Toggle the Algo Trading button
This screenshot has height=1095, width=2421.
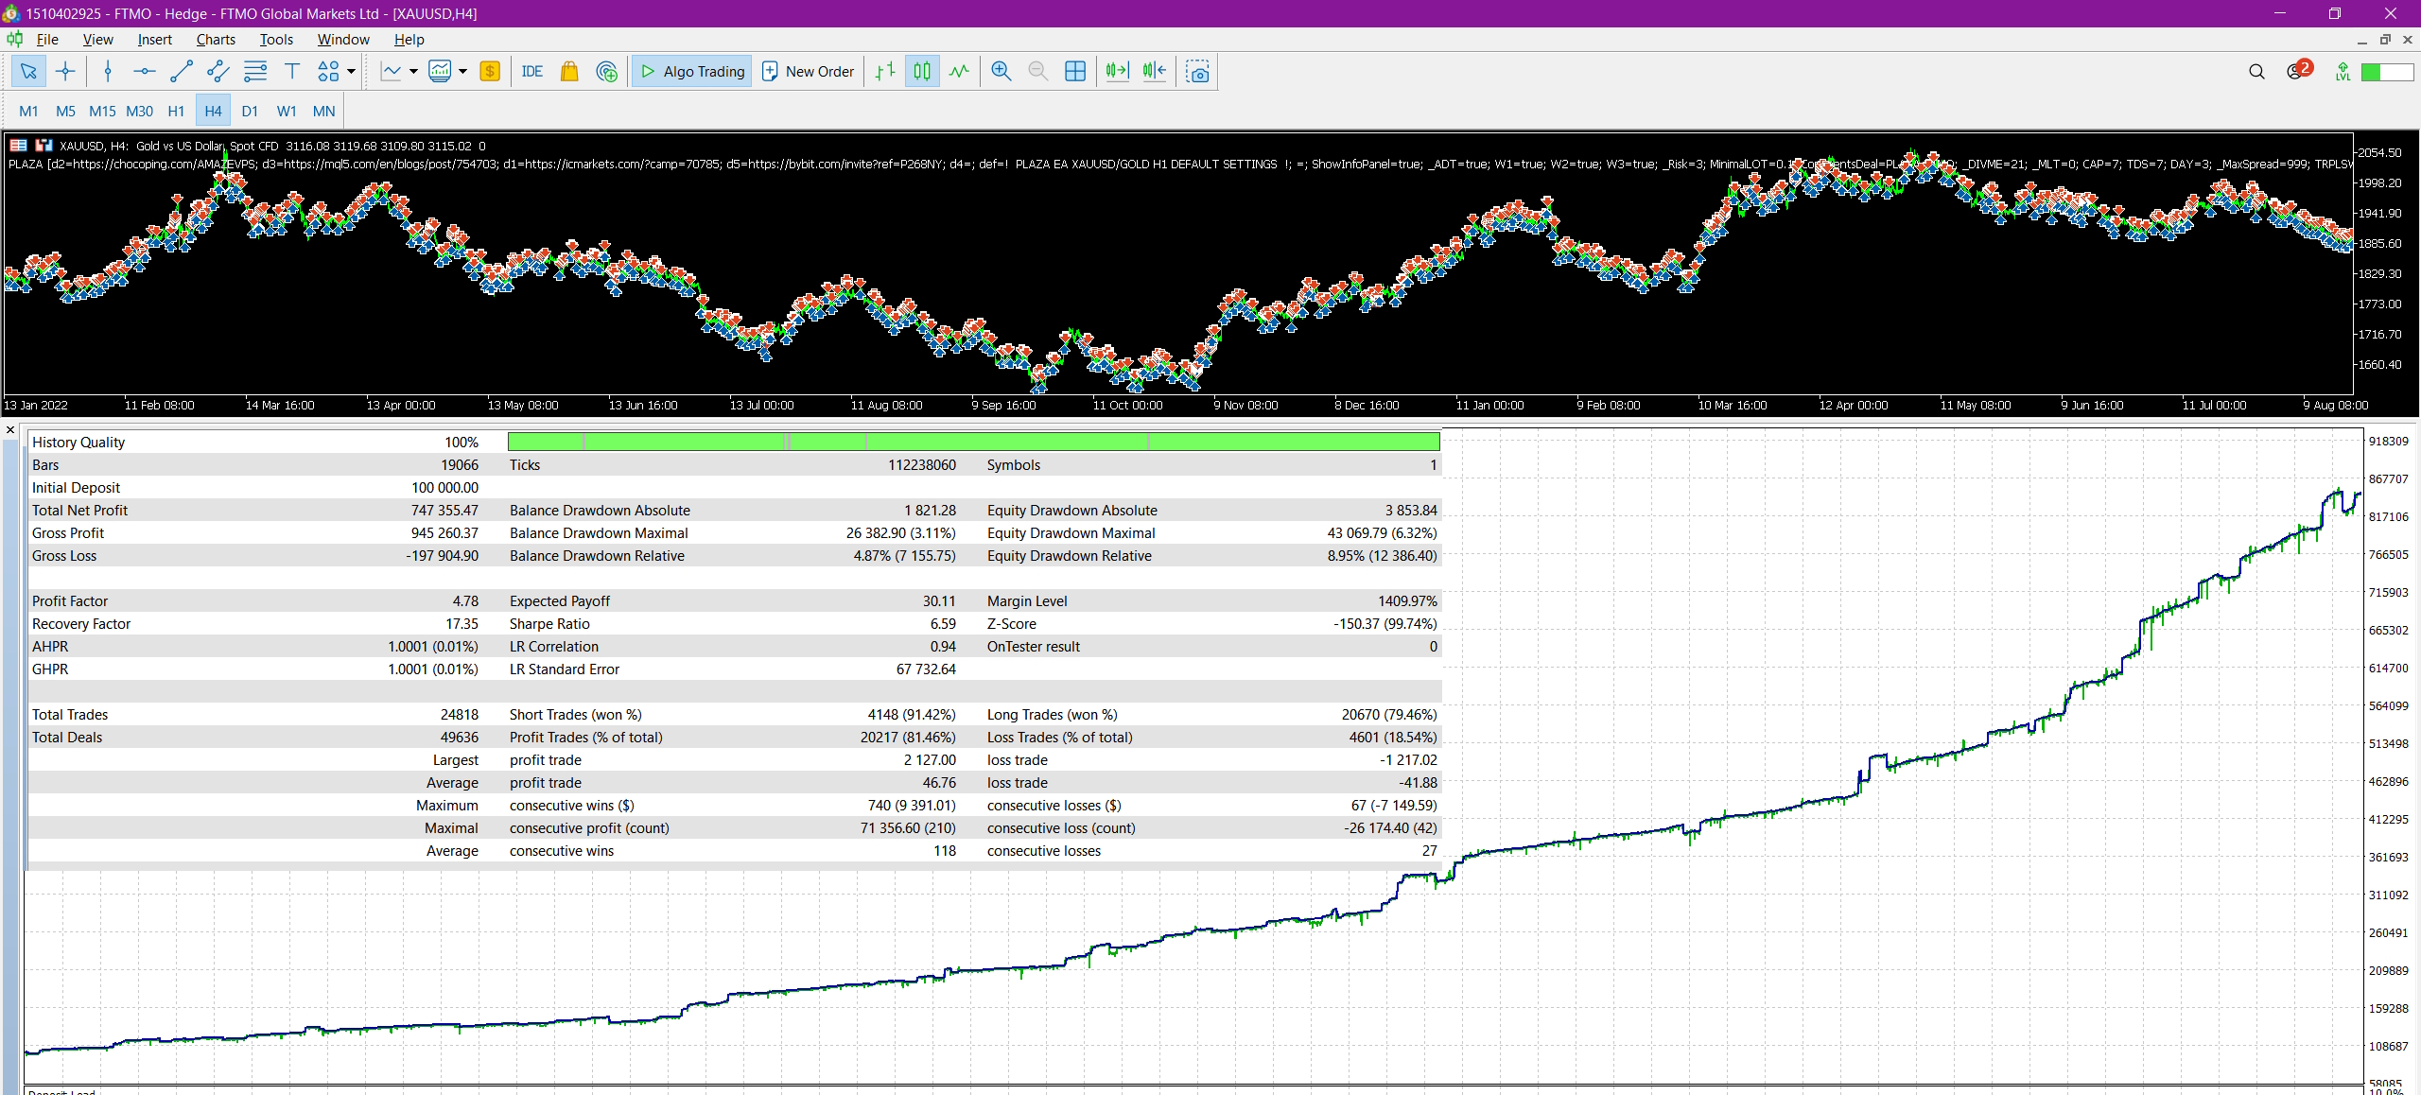[691, 71]
